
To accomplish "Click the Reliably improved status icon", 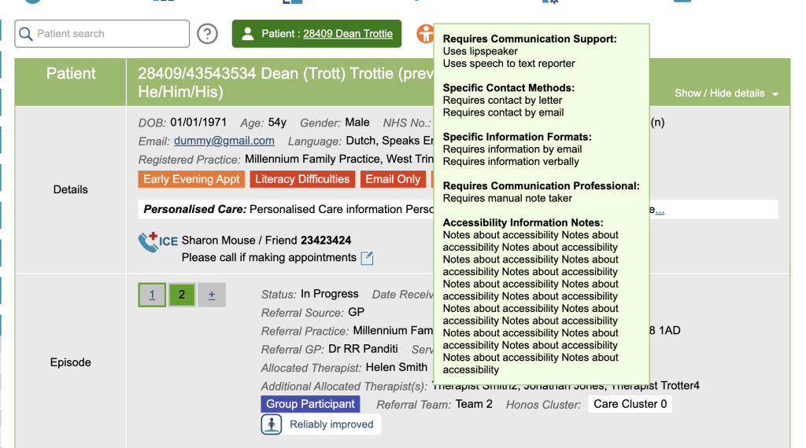I will pos(272,424).
